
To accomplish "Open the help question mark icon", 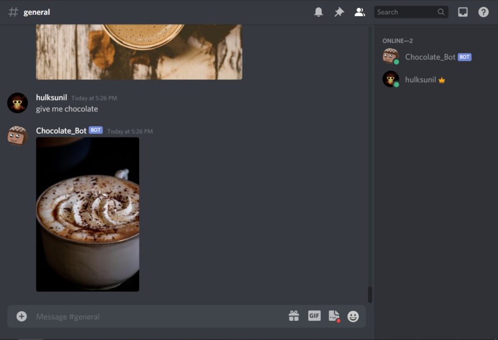I will (x=483, y=12).
